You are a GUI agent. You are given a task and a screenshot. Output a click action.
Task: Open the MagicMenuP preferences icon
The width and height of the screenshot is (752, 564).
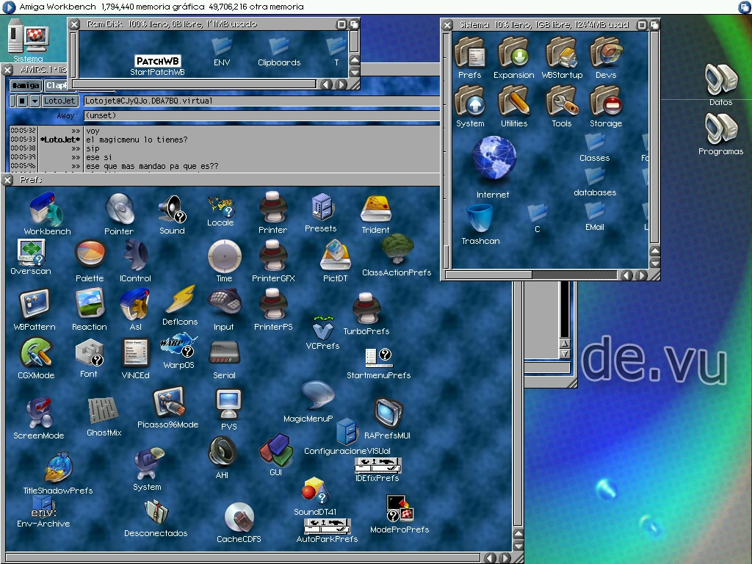click(317, 397)
